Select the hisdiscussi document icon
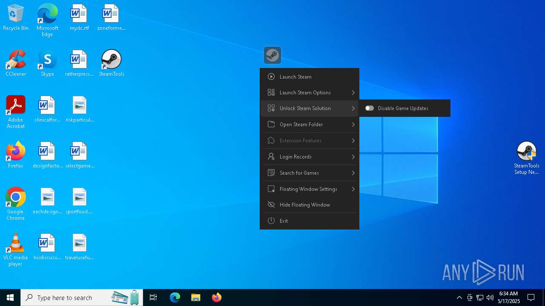The width and height of the screenshot is (545, 306). 47,247
